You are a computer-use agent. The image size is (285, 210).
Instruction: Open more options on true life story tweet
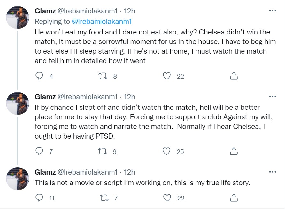[273, 172]
